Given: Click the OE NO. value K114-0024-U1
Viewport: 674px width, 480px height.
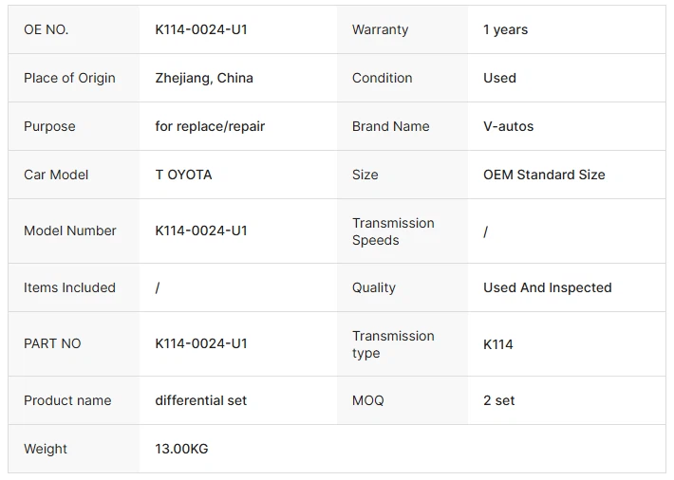Looking at the screenshot, I should pos(201,29).
